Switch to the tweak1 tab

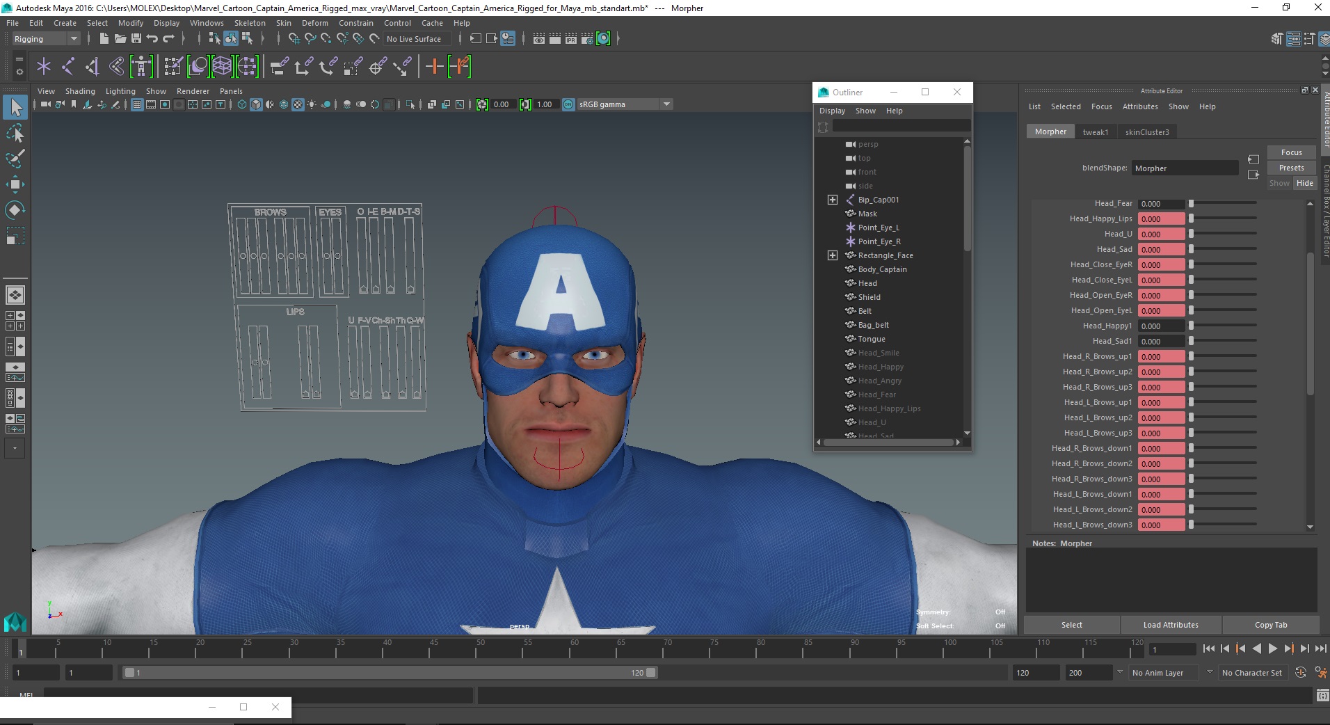[x=1095, y=132]
